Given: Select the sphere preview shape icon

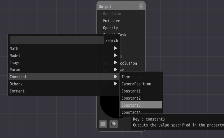Looking at the screenshot, I should [x=114, y=124].
